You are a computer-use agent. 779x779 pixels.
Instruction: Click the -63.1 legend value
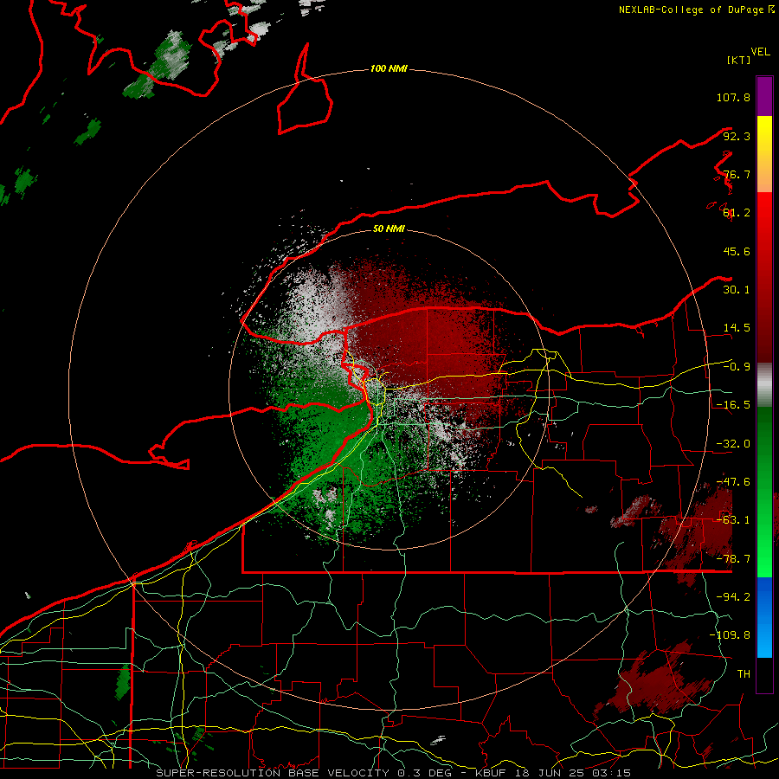[733, 520]
